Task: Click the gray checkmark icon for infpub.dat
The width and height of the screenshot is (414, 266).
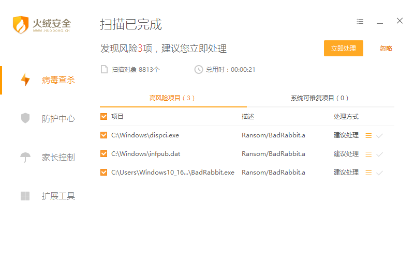Action: click(x=379, y=154)
